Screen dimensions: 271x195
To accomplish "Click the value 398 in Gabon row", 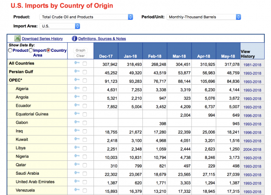I will click(x=163, y=123).
